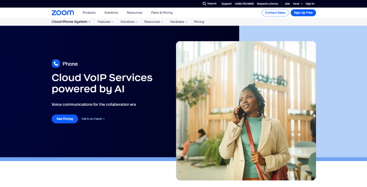Click the Request a Demo link
The height and width of the screenshot is (187, 367).
pyautogui.click(x=267, y=4)
